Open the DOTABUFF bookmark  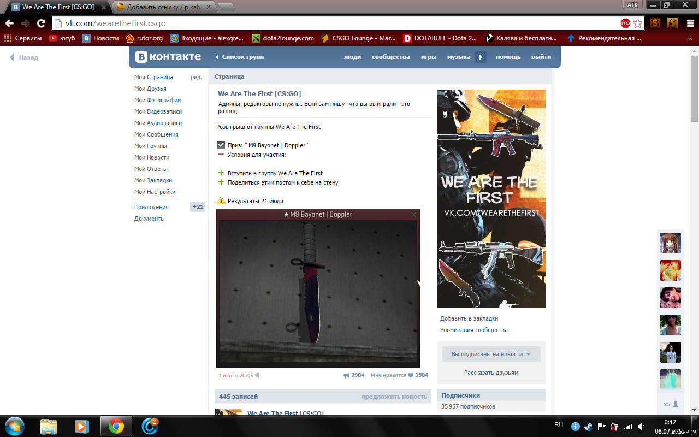[x=440, y=38]
